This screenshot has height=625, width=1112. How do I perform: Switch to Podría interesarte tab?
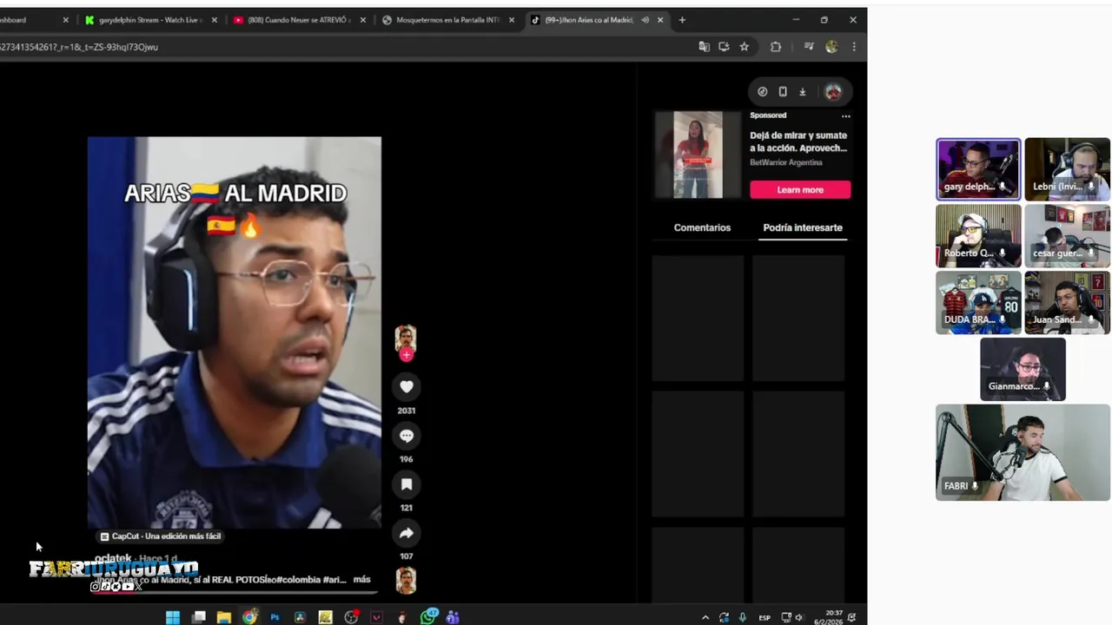[x=803, y=227]
